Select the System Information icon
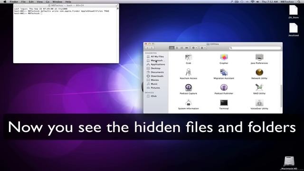This screenshot has height=171, width=304. click(189, 103)
